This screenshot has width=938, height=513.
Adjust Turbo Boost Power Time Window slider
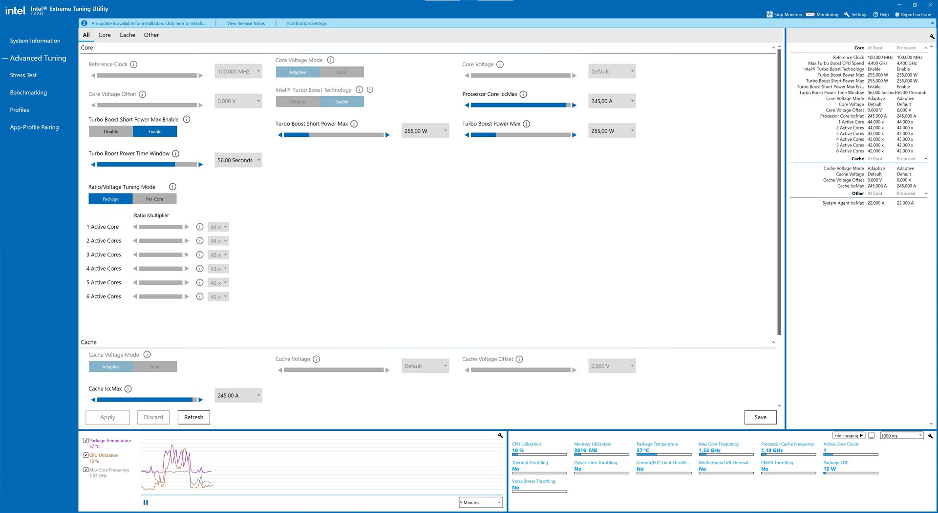tap(147, 165)
